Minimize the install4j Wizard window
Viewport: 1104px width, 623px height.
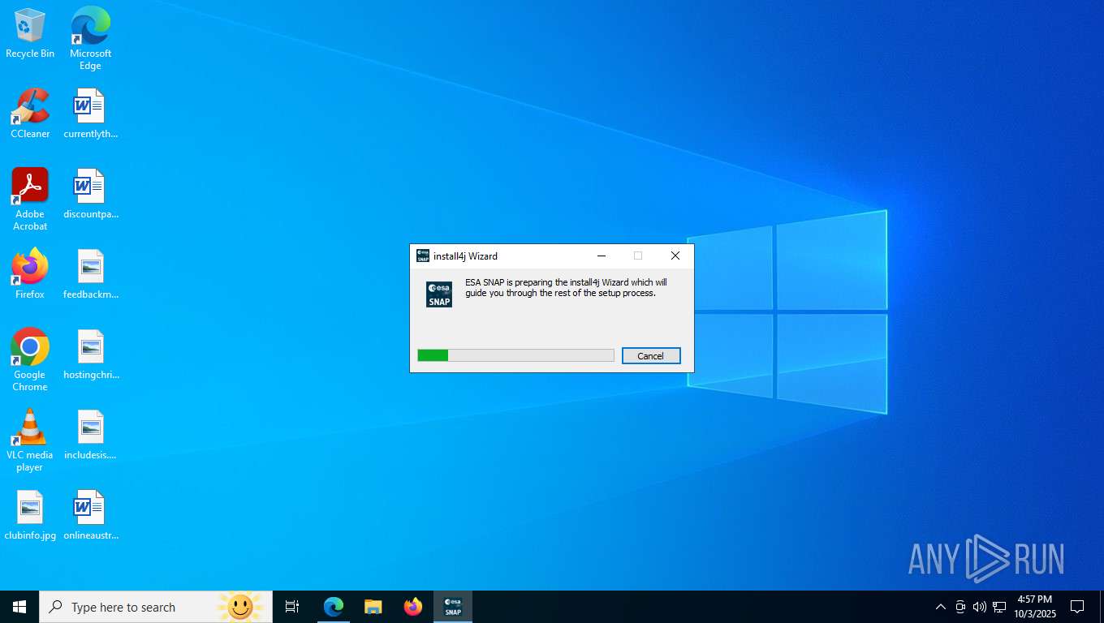[x=602, y=256]
